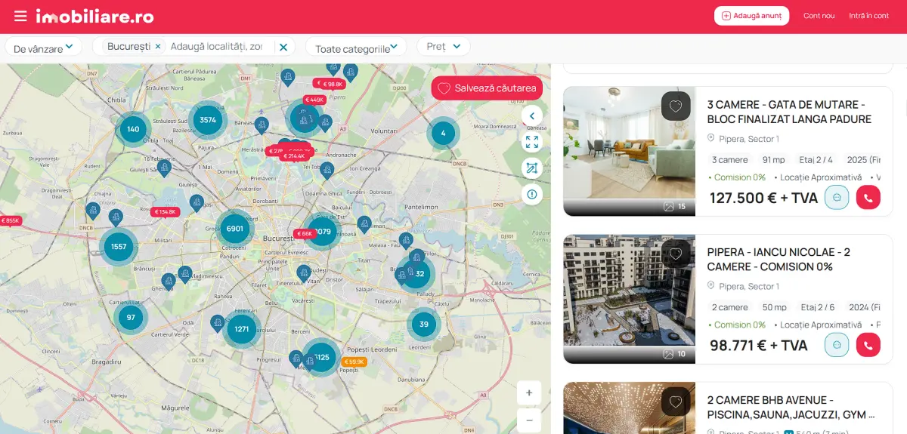This screenshot has width=907, height=434.
Task: Open map info alert icon
Action: pos(531,195)
